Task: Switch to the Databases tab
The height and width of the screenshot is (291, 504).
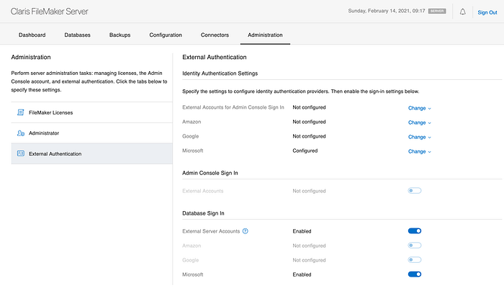Action: [x=77, y=35]
